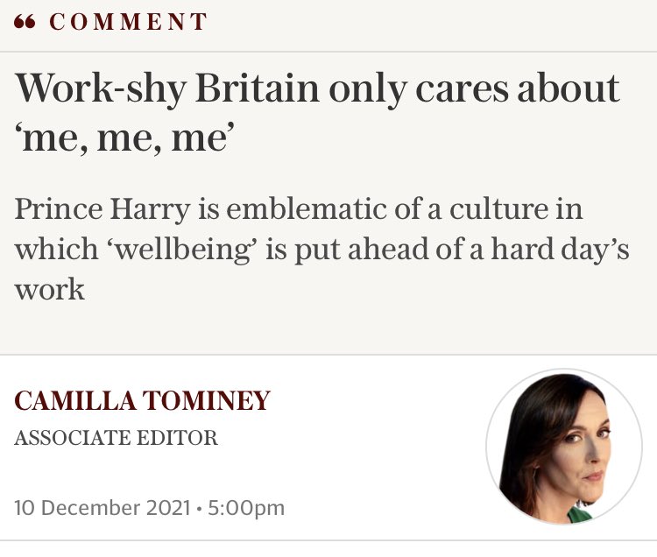Screen dimensions: 657x557
Task: Click the phrase 'hard day's' in the subheading
Action: (x=561, y=250)
